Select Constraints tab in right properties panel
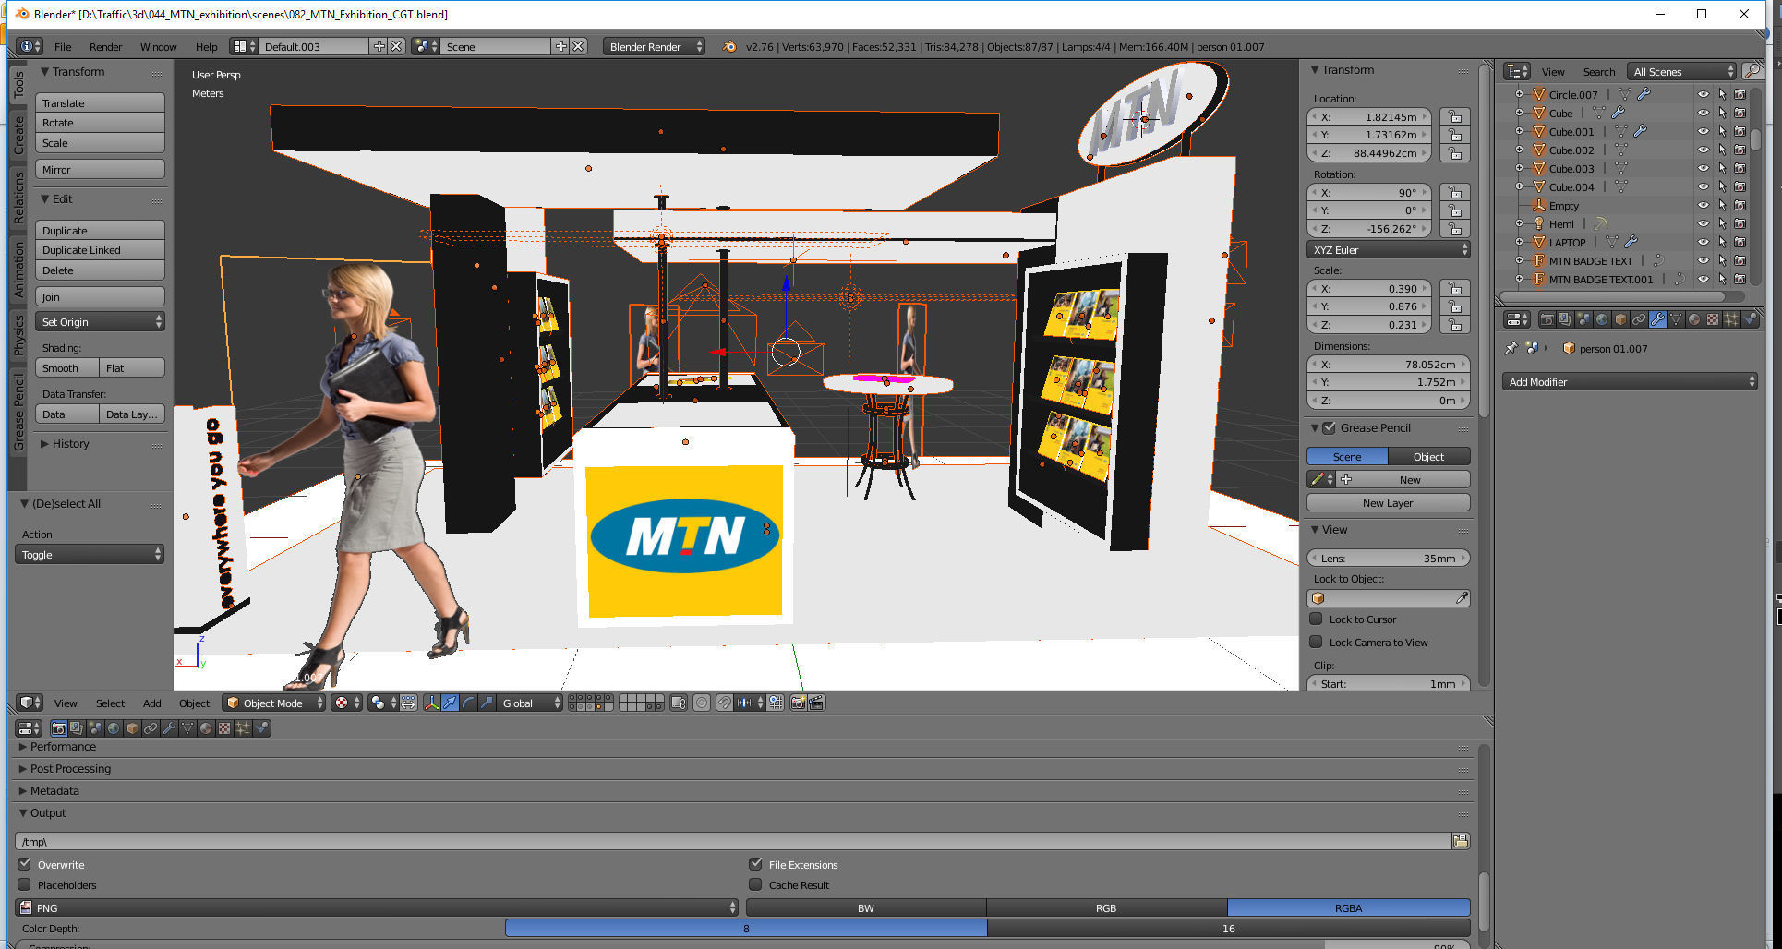 pyautogui.click(x=1639, y=319)
